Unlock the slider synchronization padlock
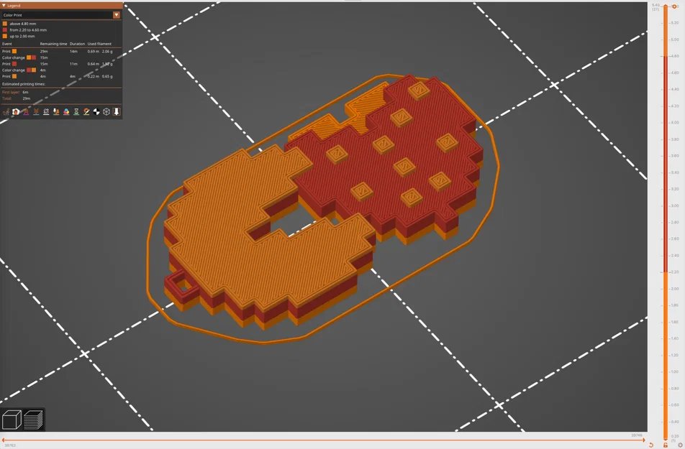The width and height of the screenshot is (685, 449). pyautogui.click(x=666, y=444)
